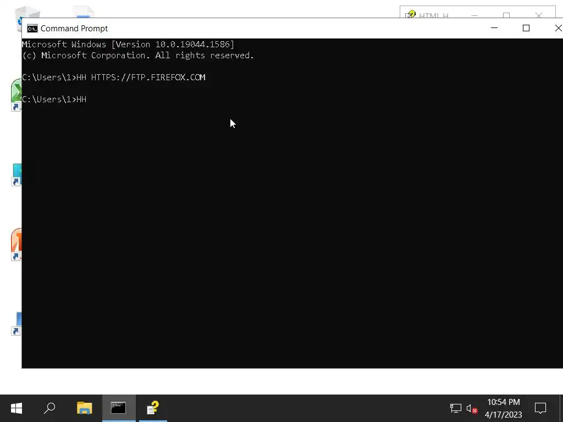Click the Command Prompt title text
The height and width of the screenshot is (422, 563).
[74, 29]
